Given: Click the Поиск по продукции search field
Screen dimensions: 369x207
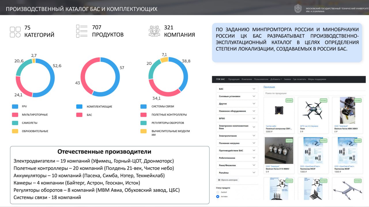Looking at the screenshot, I should tap(315, 93).
